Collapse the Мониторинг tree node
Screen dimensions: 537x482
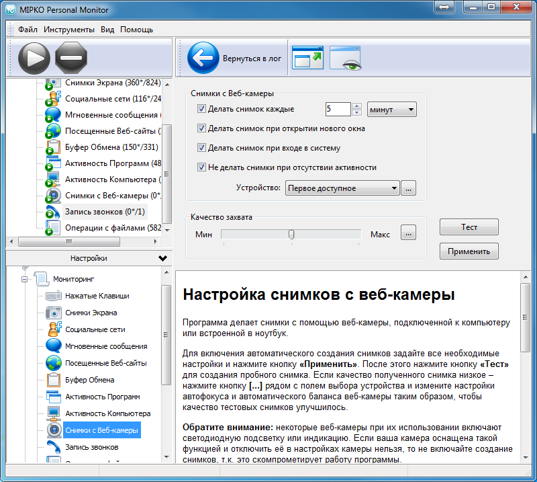coord(24,279)
